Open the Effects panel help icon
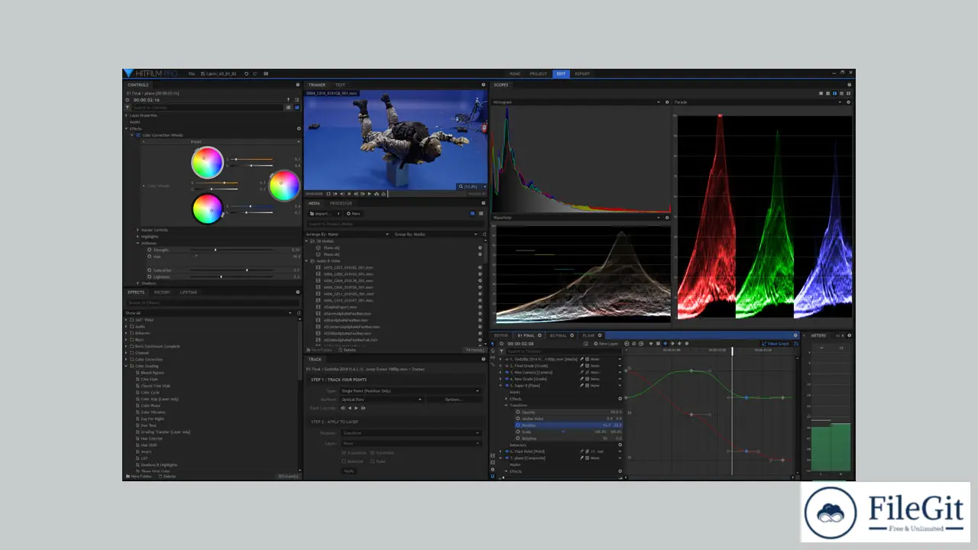Image resolution: width=978 pixels, height=550 pixels. 298,293
